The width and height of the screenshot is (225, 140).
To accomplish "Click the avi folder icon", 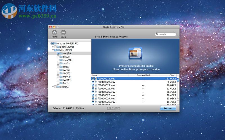I will click(x=61, y=57).
